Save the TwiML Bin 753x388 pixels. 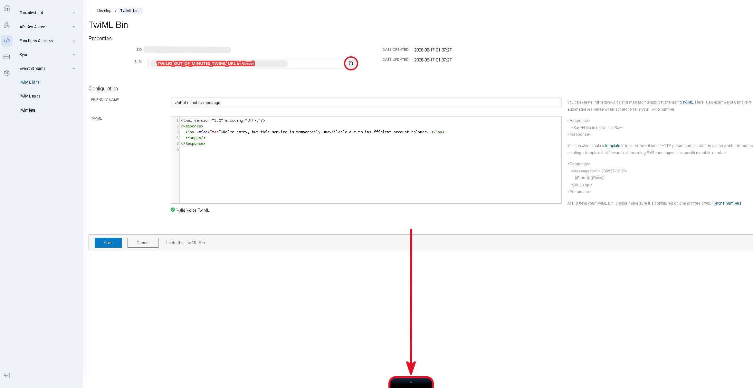point(108,243)
